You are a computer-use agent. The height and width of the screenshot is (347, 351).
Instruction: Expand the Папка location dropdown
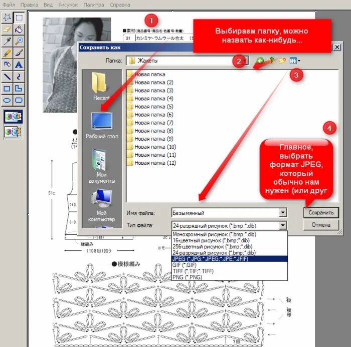[x=245, y=61]
